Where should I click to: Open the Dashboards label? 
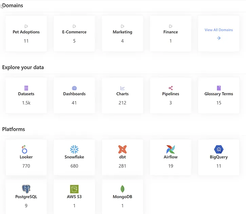[x=74, y=94]
